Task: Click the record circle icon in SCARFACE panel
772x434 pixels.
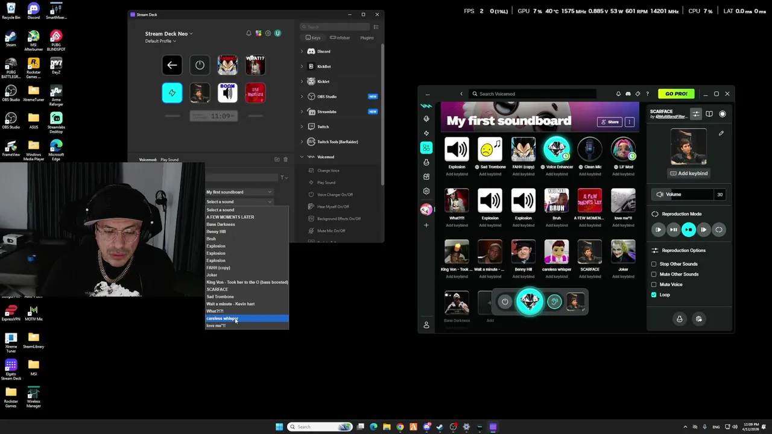Action: tap(723, 114)
